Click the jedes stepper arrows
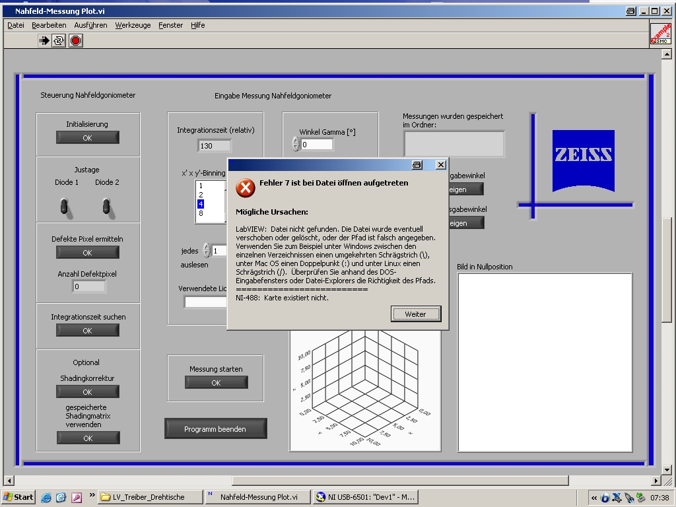 click(207, 250)
